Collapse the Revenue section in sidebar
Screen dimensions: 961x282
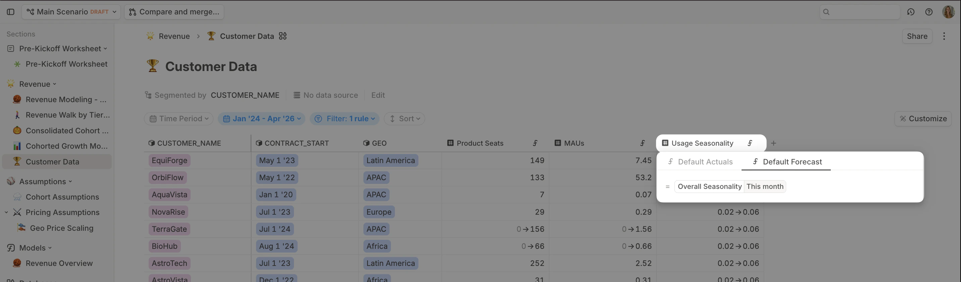(54, 84)
